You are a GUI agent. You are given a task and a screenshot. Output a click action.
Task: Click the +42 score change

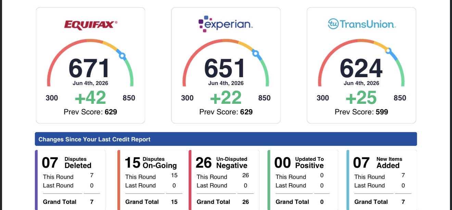[90, 98]
